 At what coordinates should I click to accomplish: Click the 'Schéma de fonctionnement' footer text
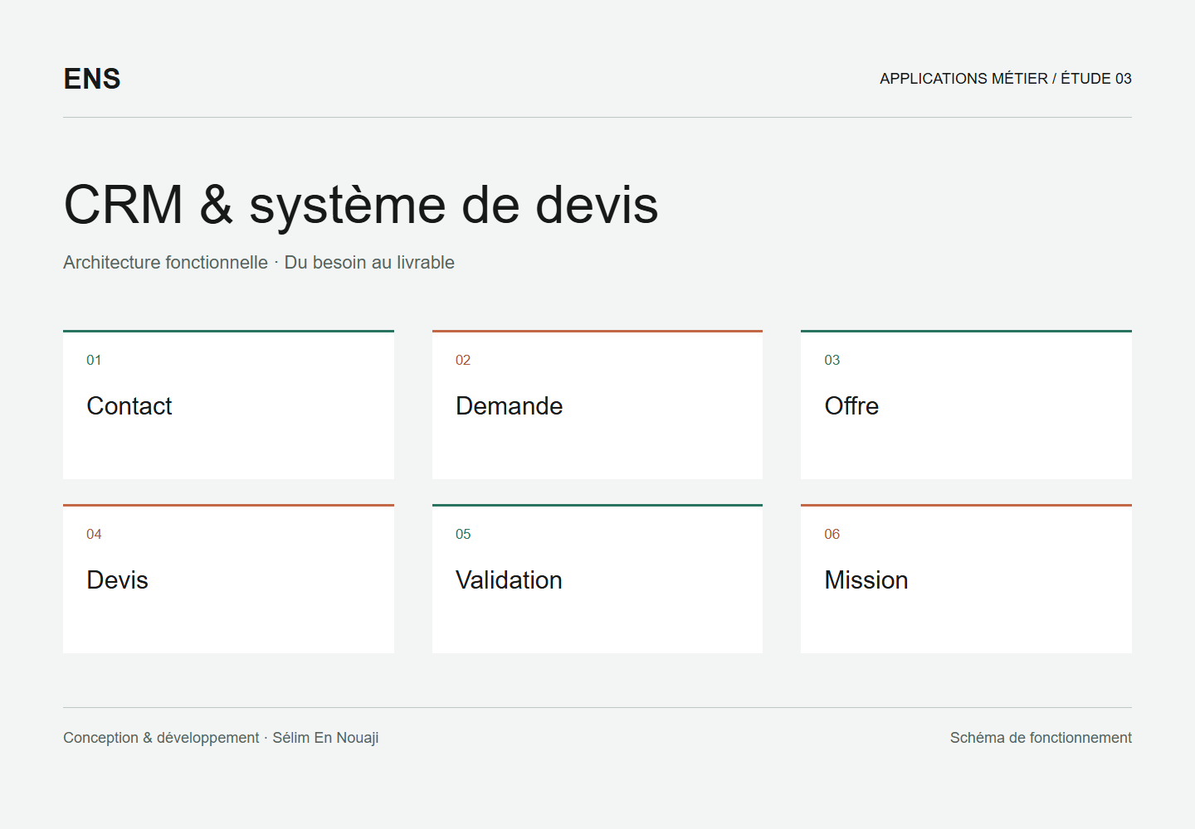tap(1041, 738)
